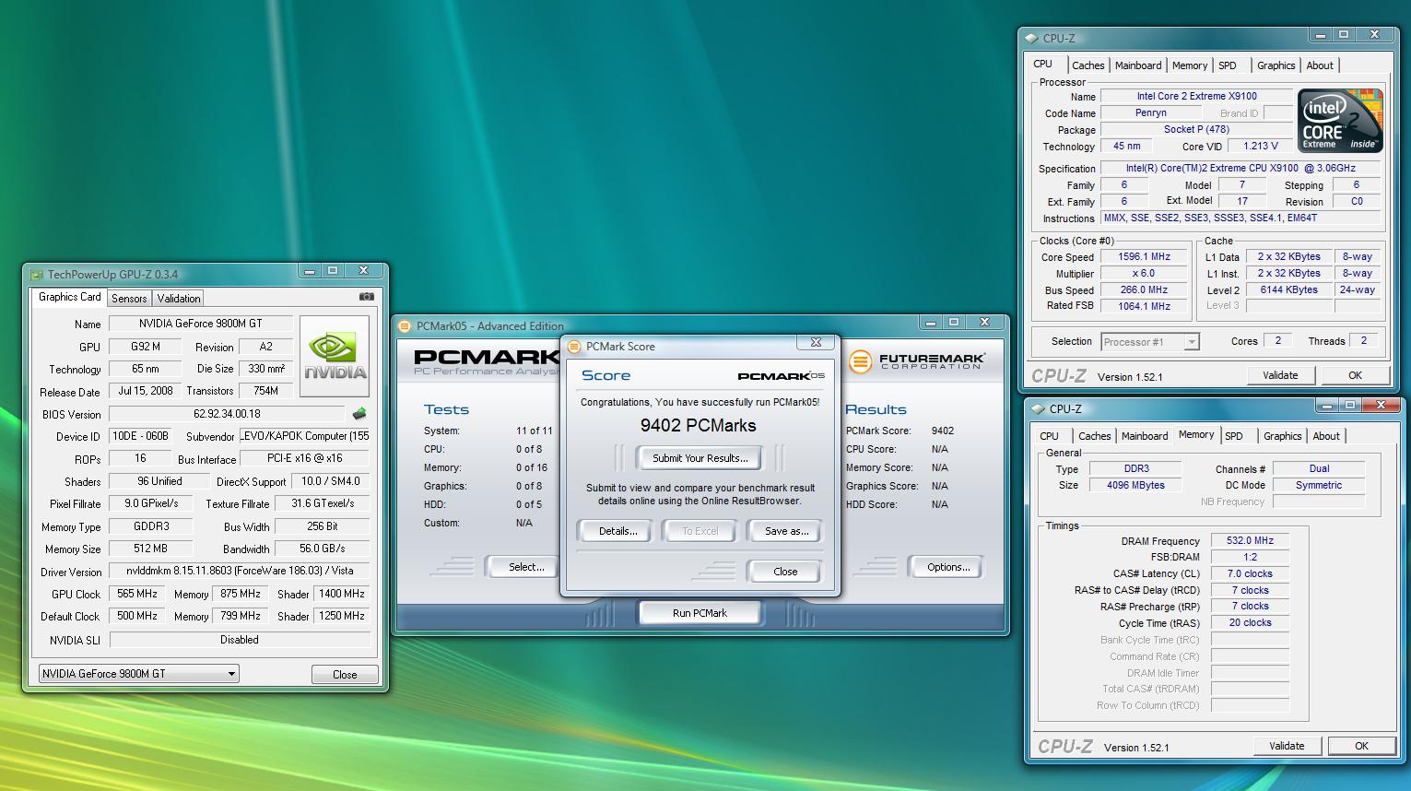
Task: Click the GPU Clock 565 MHz field
Action: tap(136, 594)
